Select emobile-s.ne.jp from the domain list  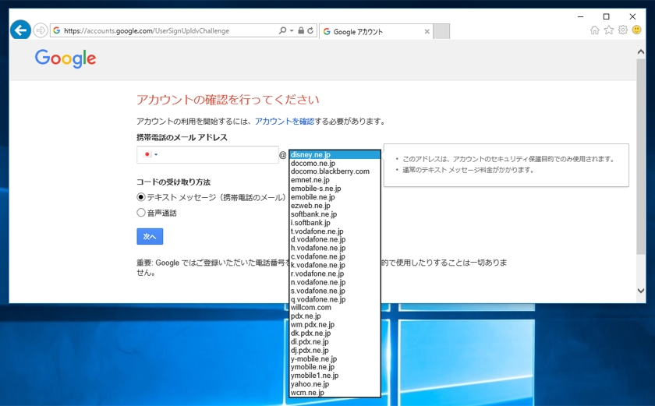[x=335, y=189]
